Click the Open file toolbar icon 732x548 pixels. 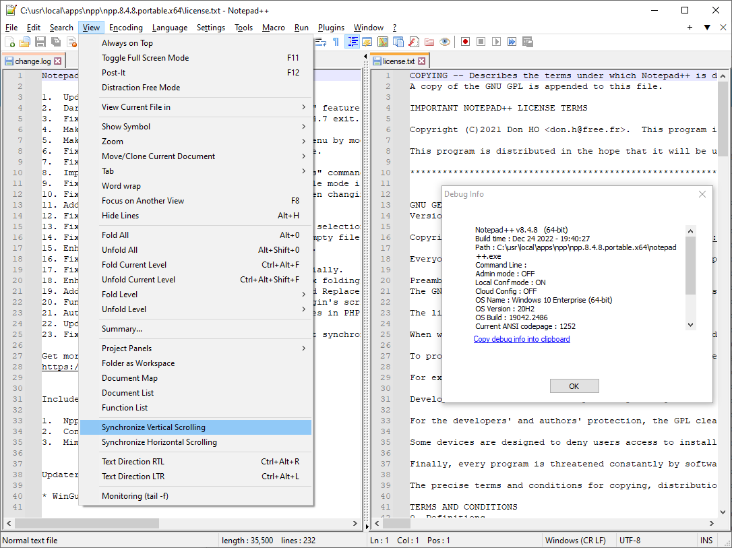click(x=25, y=42)
